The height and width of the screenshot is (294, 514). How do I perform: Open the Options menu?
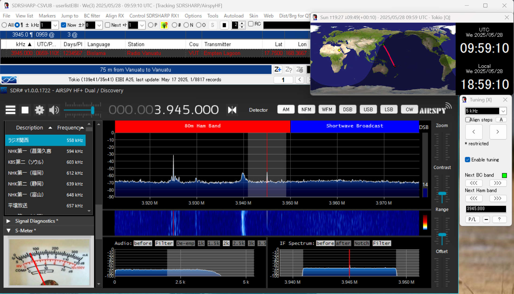pos(193,16)
